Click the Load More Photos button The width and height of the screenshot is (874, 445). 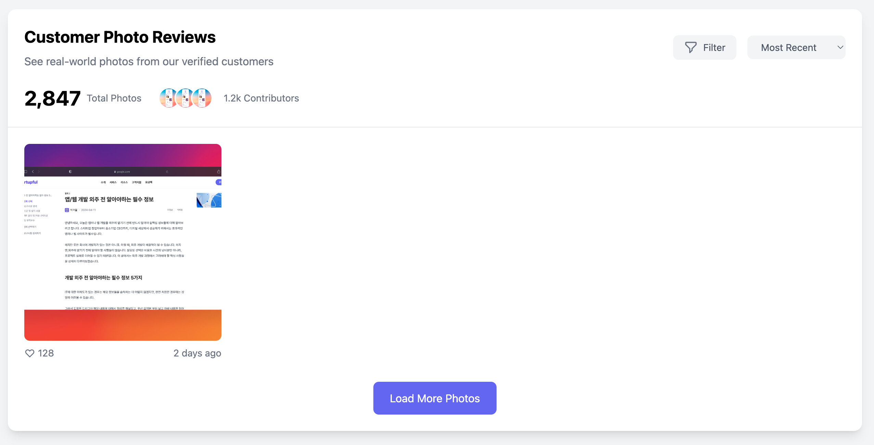coord(435,398)
